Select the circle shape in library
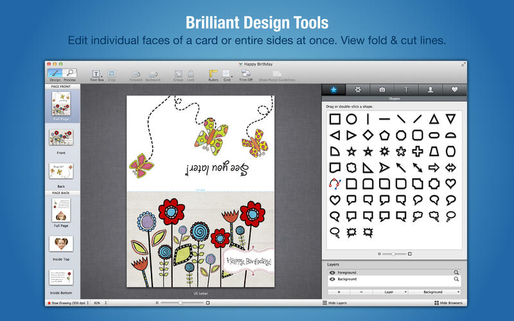 click(351, 119)
